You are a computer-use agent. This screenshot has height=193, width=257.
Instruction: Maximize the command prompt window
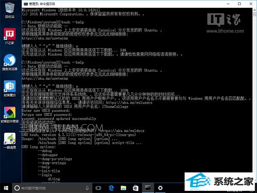coord(239,4)
